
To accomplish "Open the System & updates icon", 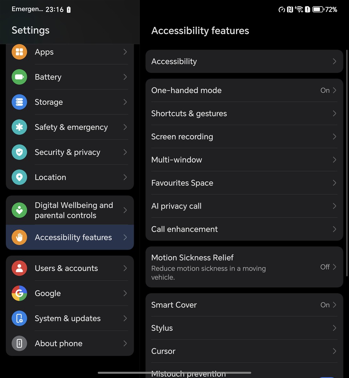I will pos(19,318).
